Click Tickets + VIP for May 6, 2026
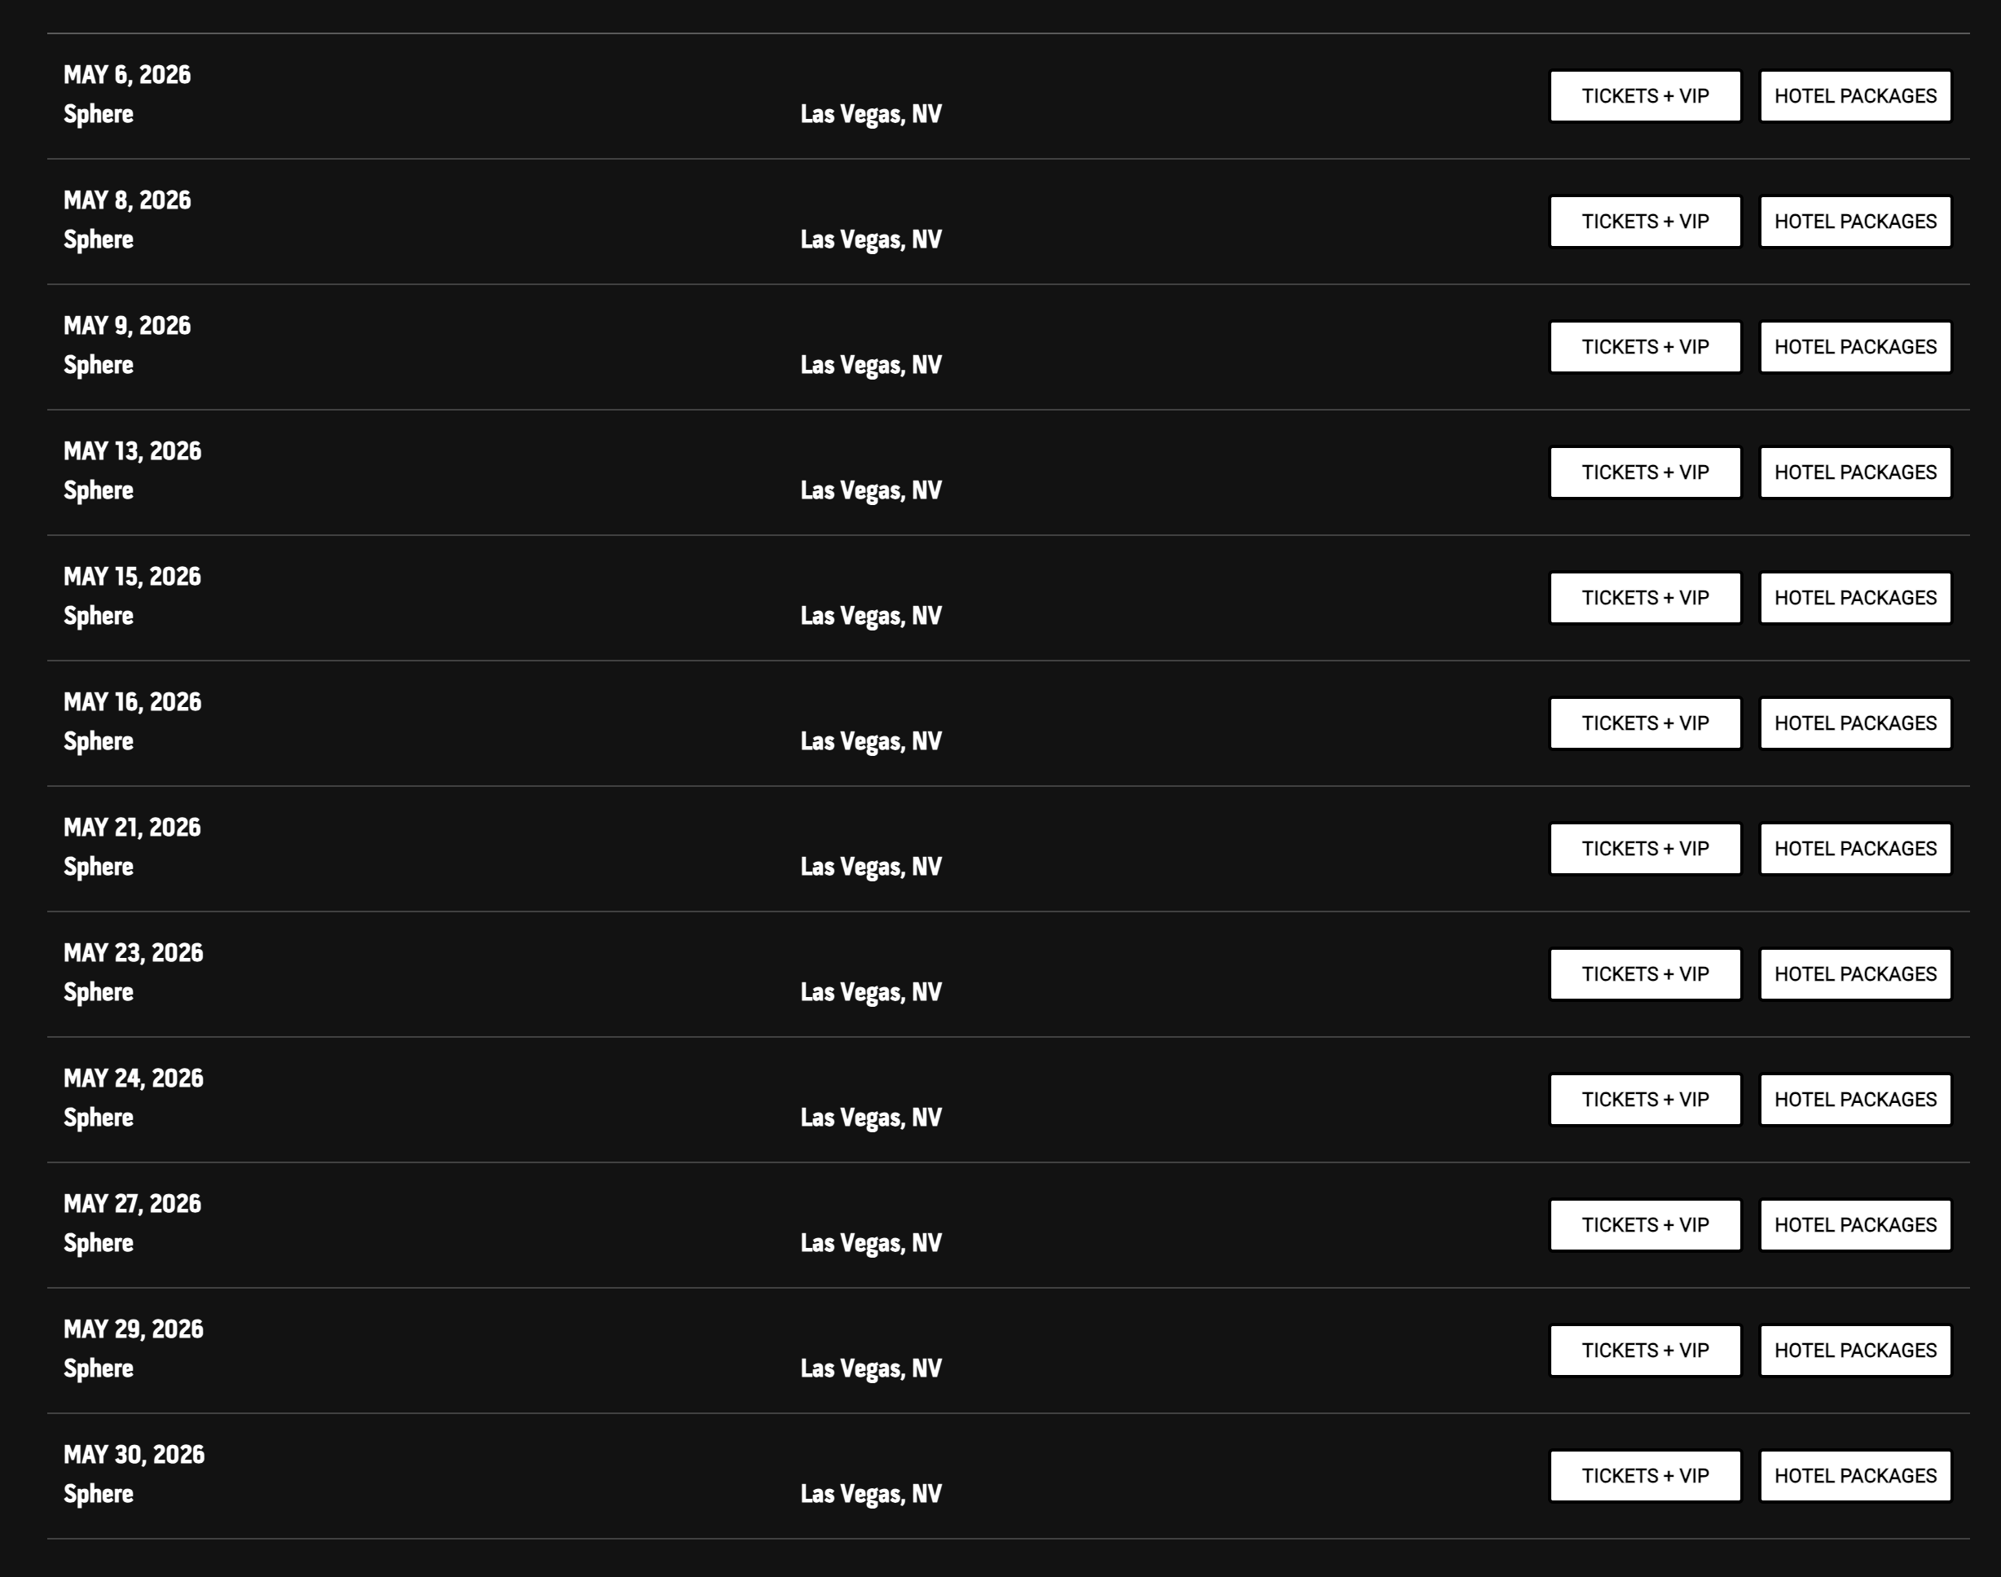This screenshot has width=2001, height=1577. [1645, 96]
